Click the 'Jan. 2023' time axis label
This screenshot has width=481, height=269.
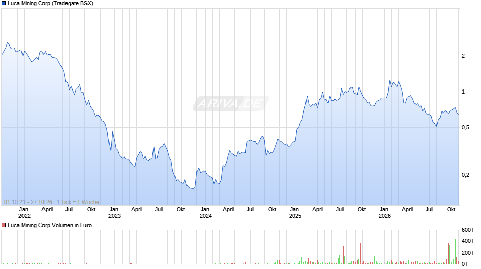tap(115, 213)
